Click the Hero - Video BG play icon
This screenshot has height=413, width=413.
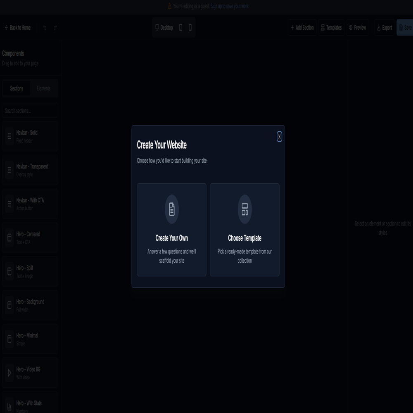(9, 373)
